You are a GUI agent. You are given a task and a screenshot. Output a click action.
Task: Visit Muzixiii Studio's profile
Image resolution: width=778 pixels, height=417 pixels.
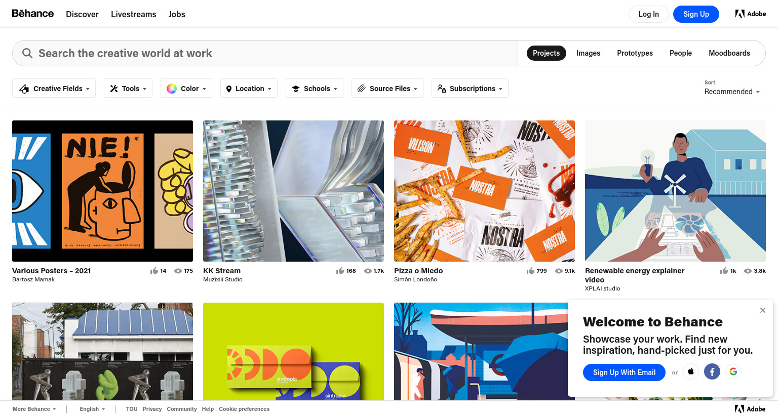click(x=223, y=279)
